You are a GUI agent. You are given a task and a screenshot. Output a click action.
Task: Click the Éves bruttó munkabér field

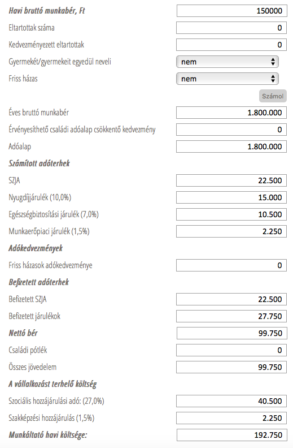(x=231, y=113)
